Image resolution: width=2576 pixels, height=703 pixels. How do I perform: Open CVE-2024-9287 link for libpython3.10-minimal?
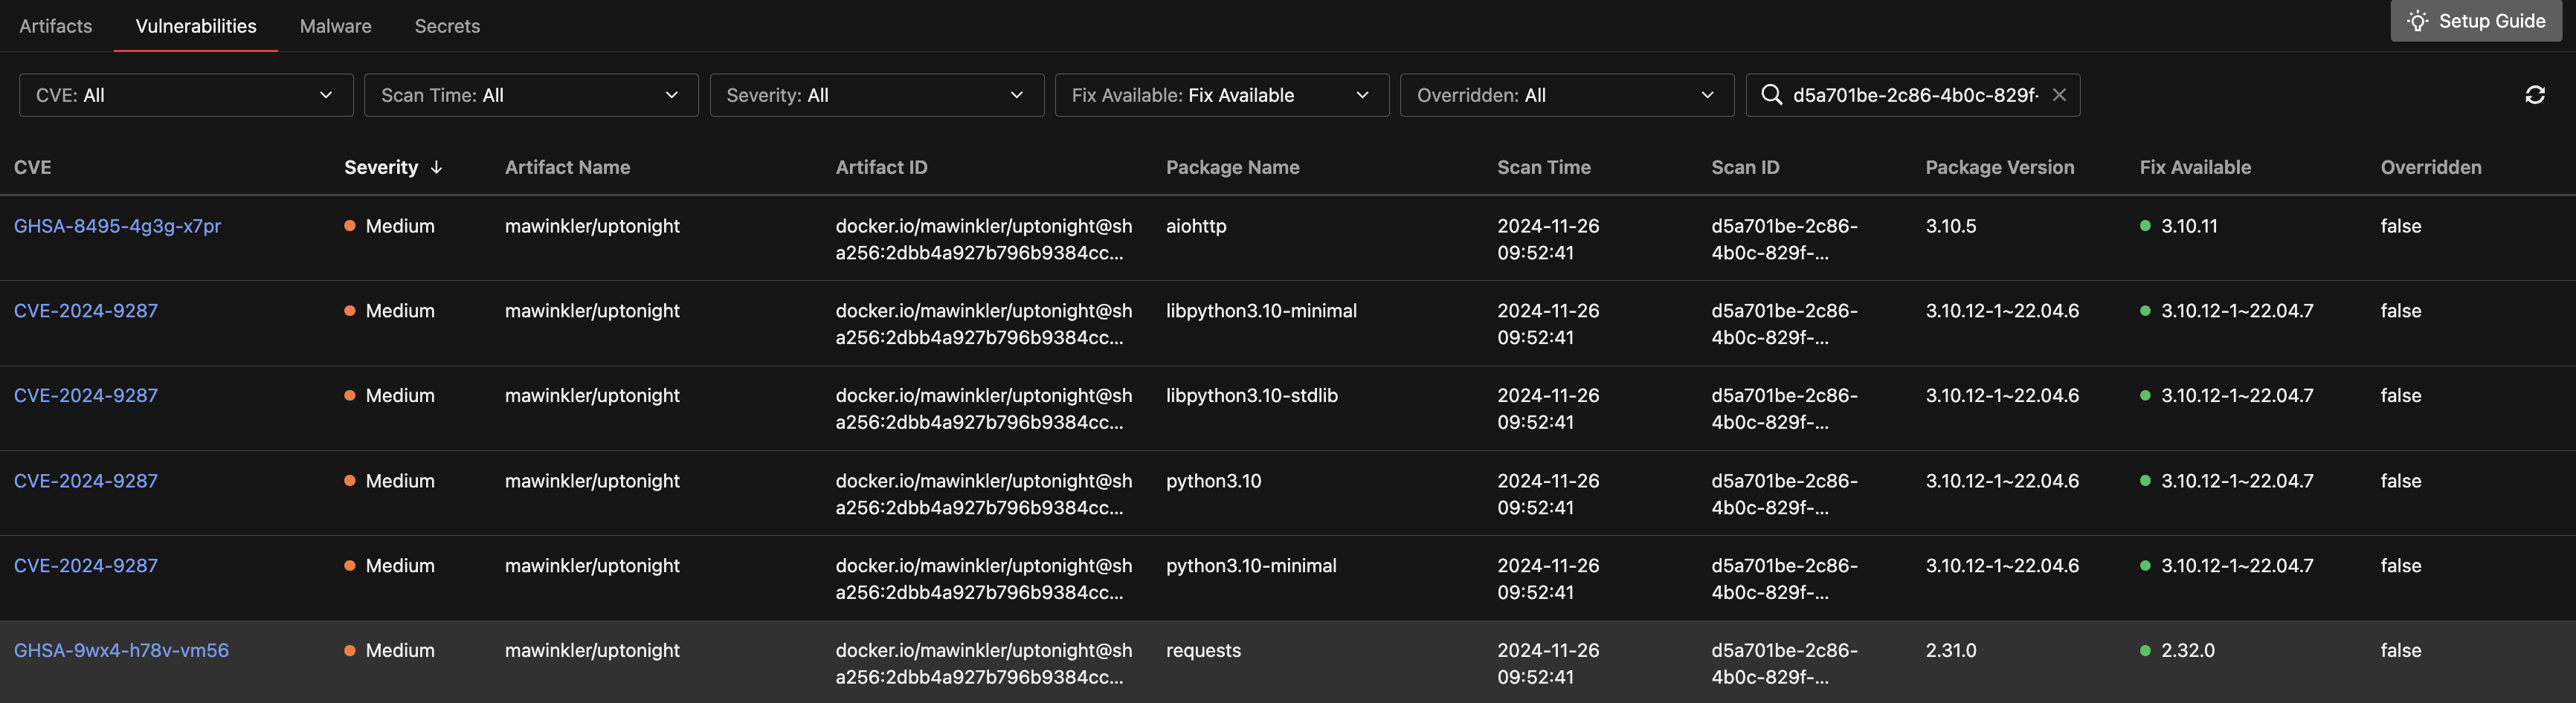[x=86, y=311]
